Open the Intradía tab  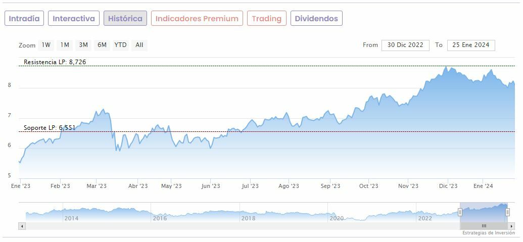tap(24, 19)
